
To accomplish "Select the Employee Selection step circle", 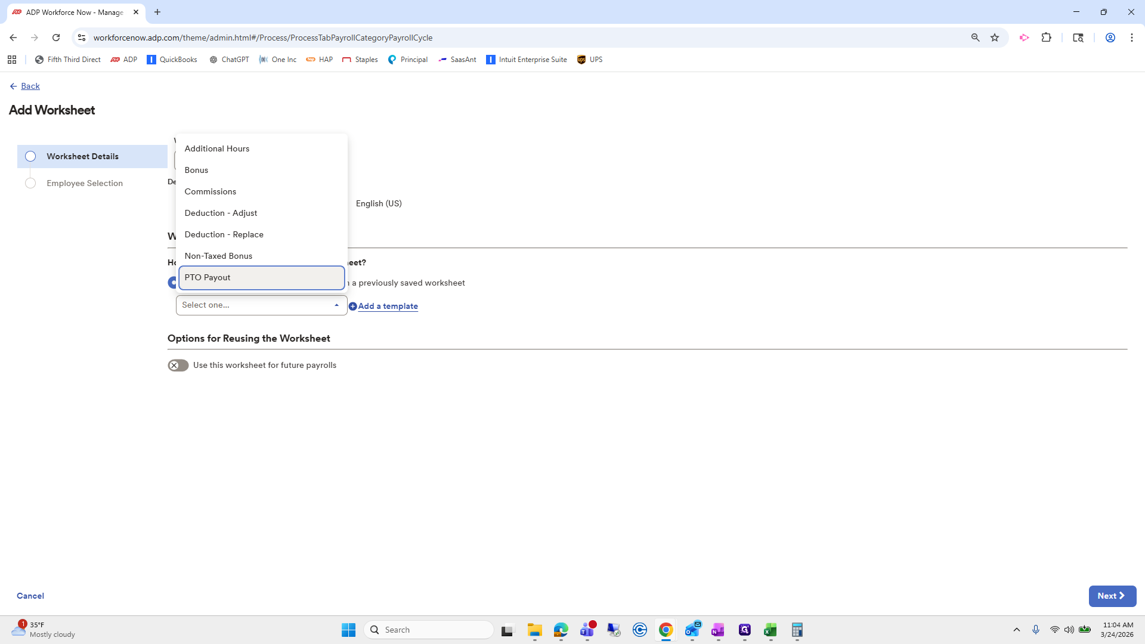I will pyautogui.click(x=30, y=183).
